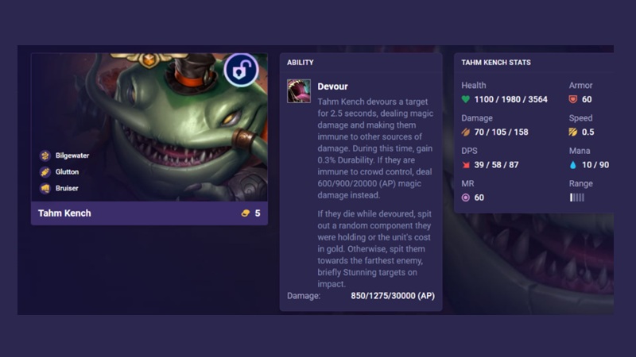Click the Bilgewater trait icon
The image size is (636, 357).
click(x=45, y=155)
